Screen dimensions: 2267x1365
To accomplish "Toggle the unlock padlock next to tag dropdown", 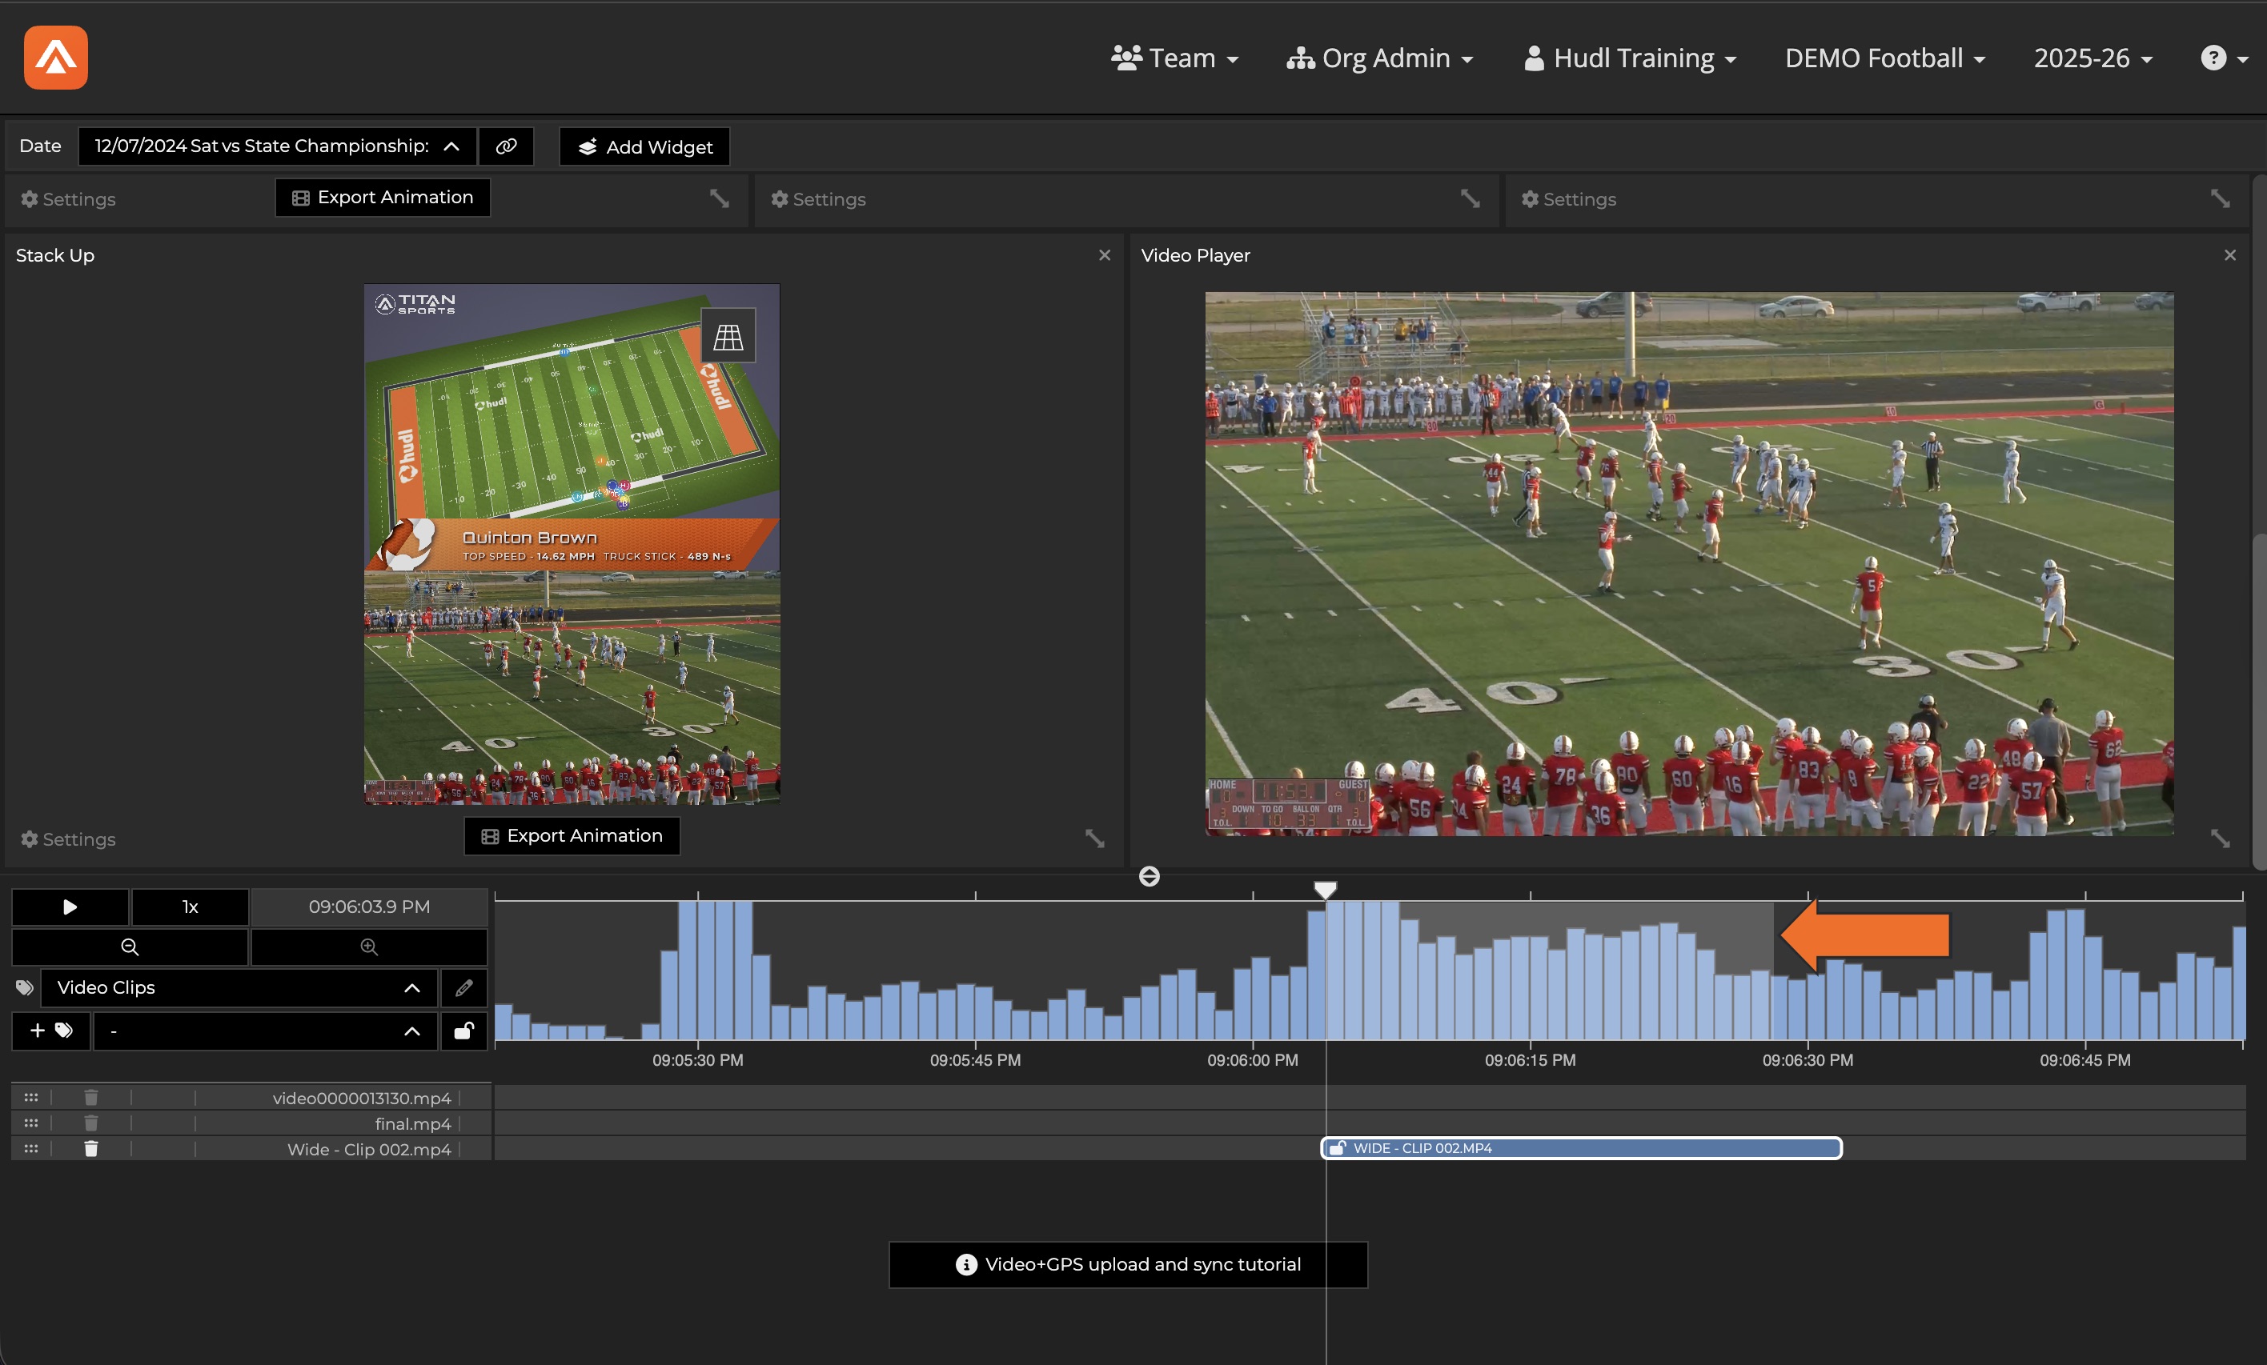I will point(463,1031).
